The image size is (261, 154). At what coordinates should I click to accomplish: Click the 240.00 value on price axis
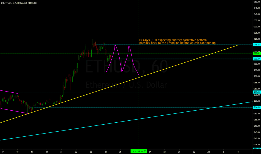click(x=257, y=138)
